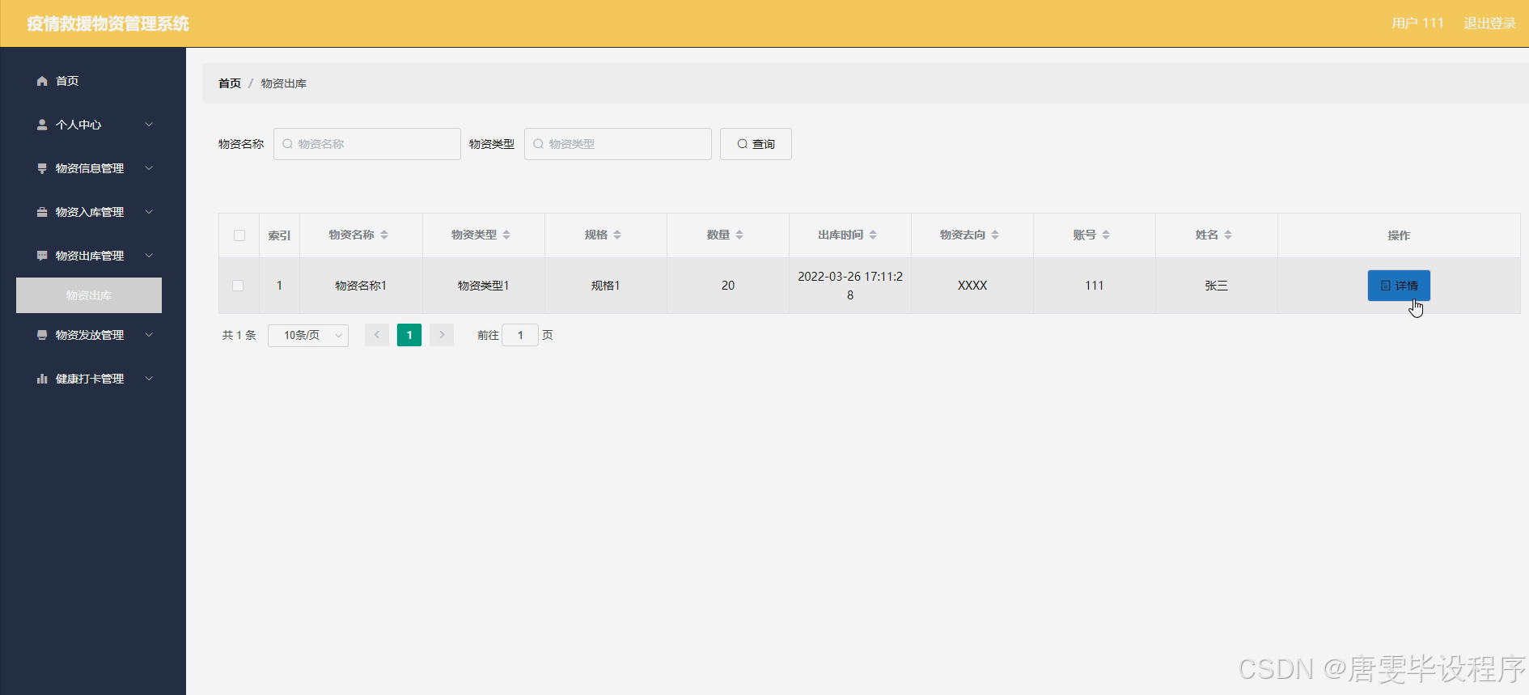This screenshot has width=1529, height=695.
Task: Focus the 前往 page number input
Action: [520, 335]
